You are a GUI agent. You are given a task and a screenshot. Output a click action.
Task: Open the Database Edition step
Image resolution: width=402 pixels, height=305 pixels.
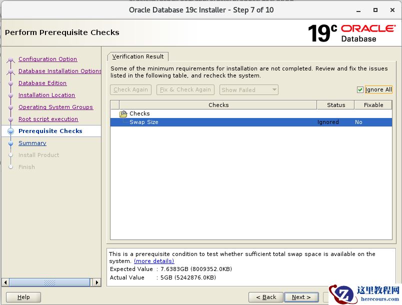tap(42, 83)
